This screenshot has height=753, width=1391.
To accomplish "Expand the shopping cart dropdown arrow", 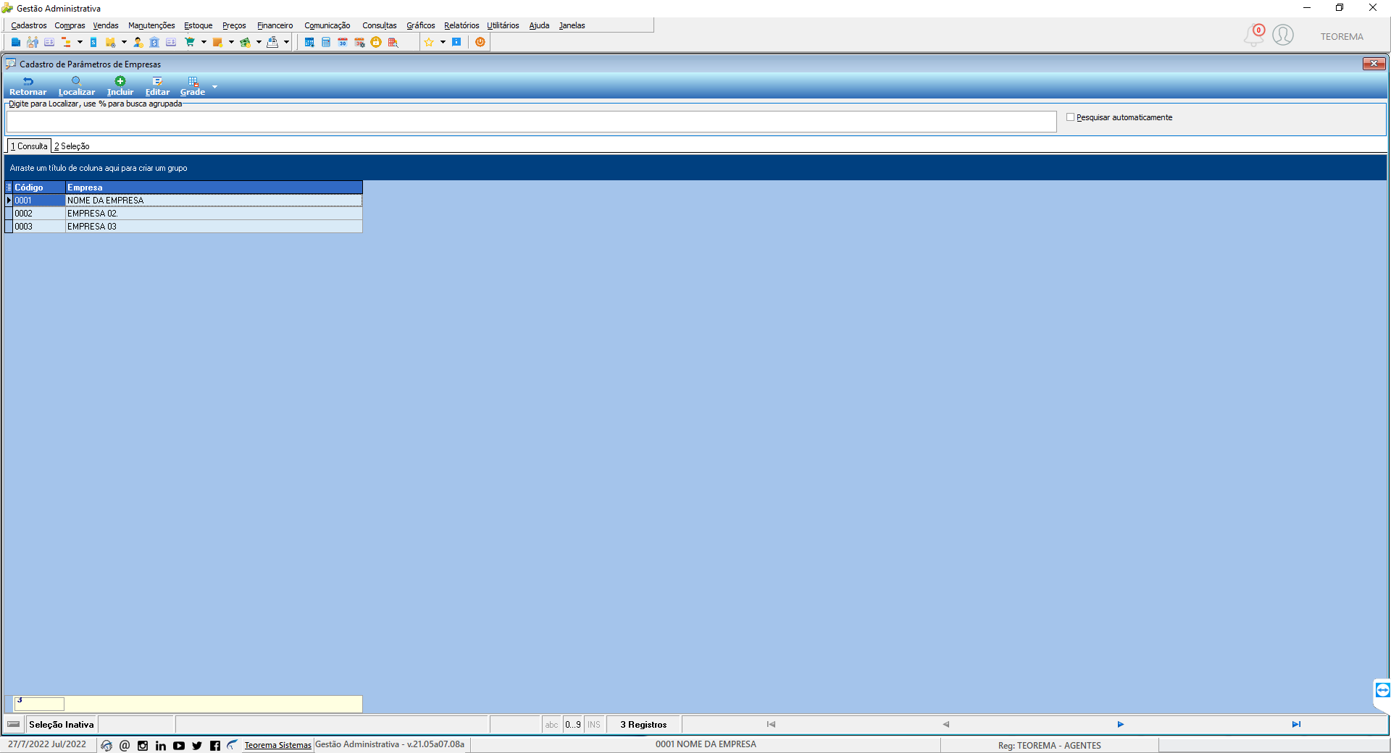I will [204, 42].
